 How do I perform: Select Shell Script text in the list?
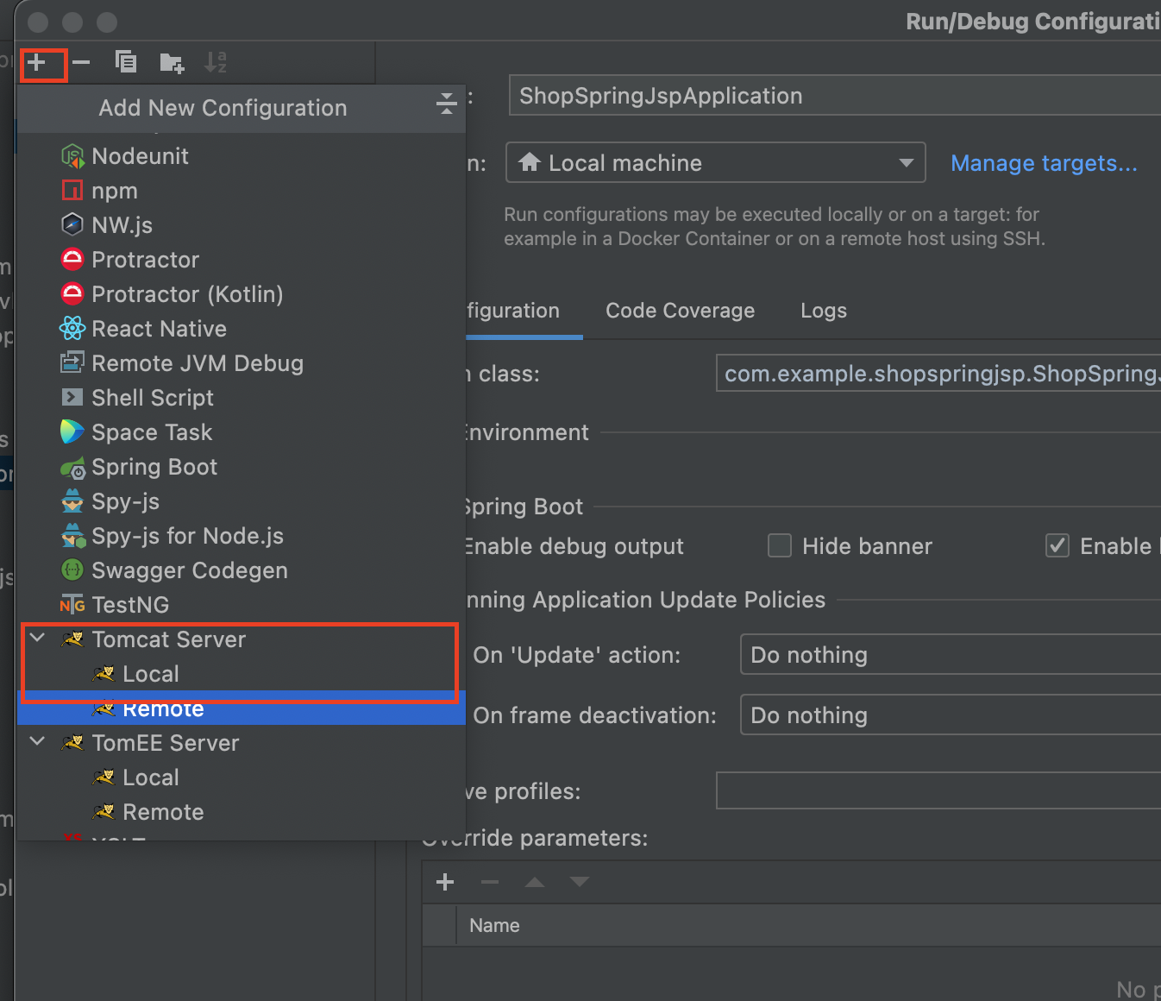point(153,398)
